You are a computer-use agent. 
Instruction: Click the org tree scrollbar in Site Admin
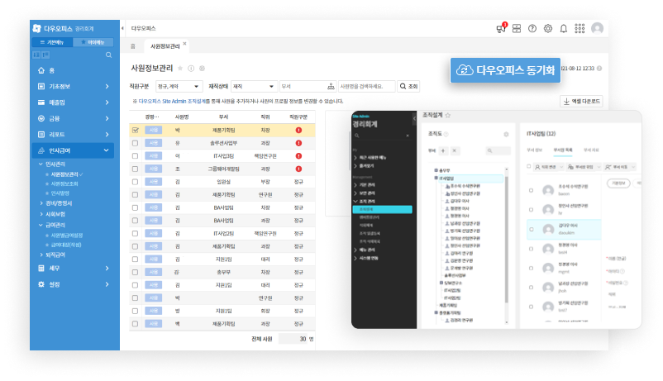(507, 240)
